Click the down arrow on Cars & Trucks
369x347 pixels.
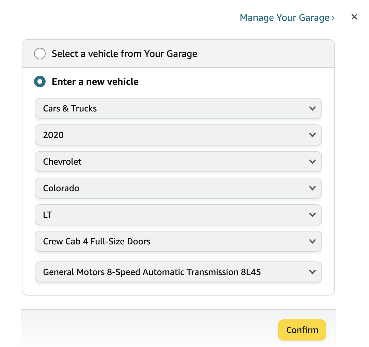312,108
